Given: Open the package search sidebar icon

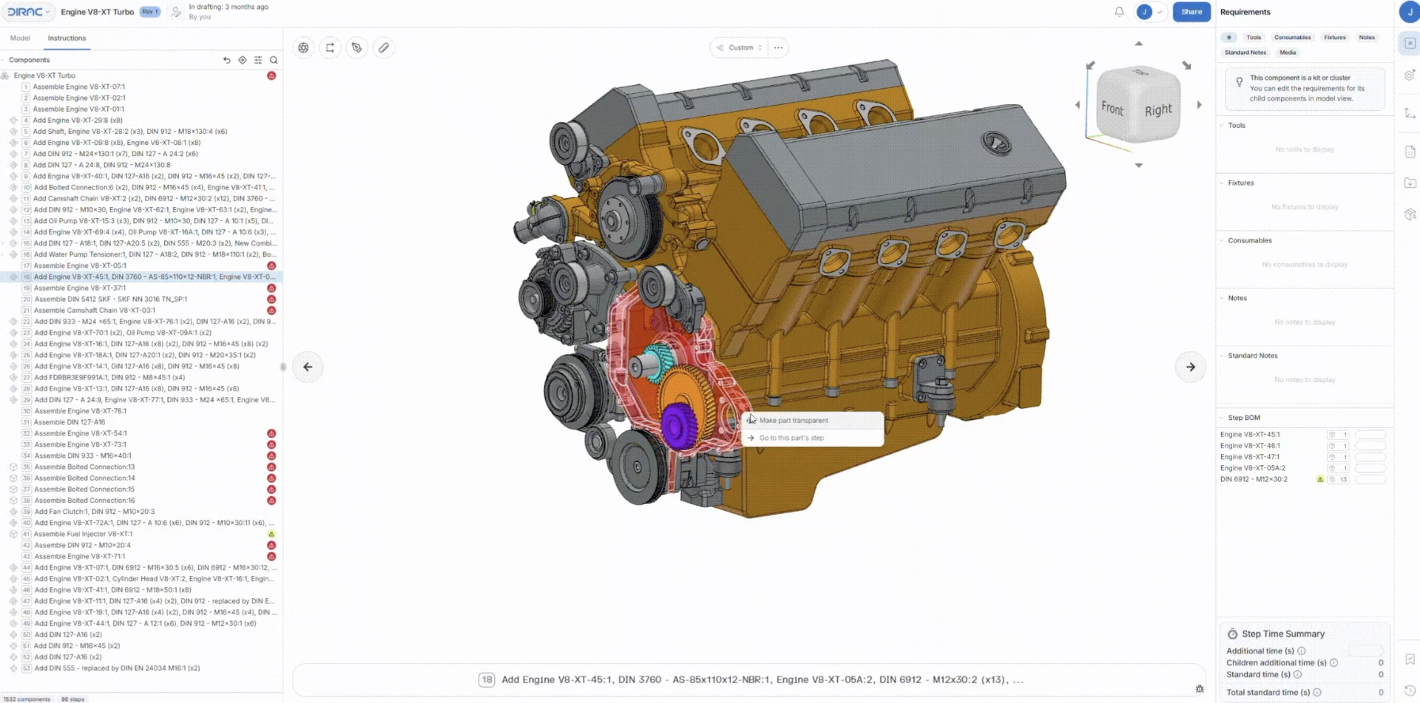Looking at the screenshot, I should click(1409, 214).
